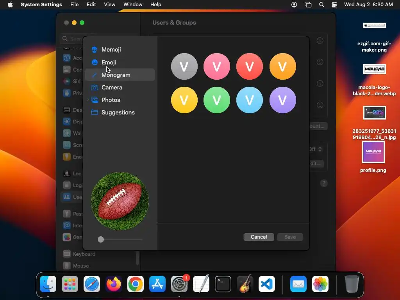The image size is (400, 300).
Task: Open Control Center in menu bar
Action: pos(334,5)
